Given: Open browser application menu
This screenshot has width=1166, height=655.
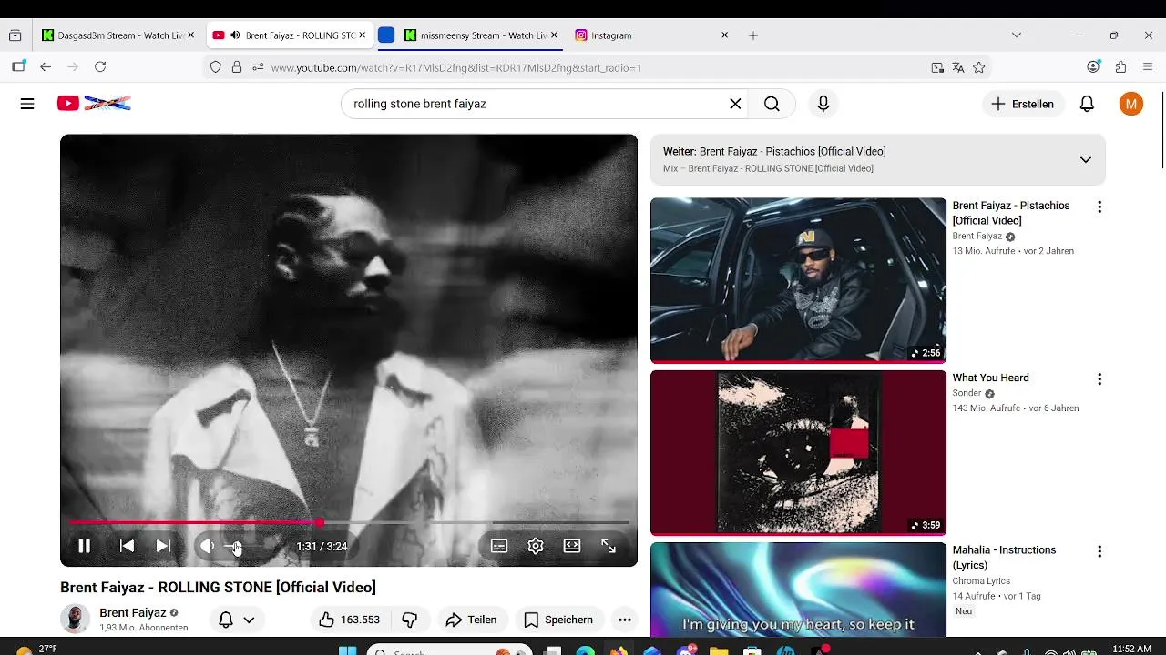Looking at the screenshot, I should click(1148, 67).
